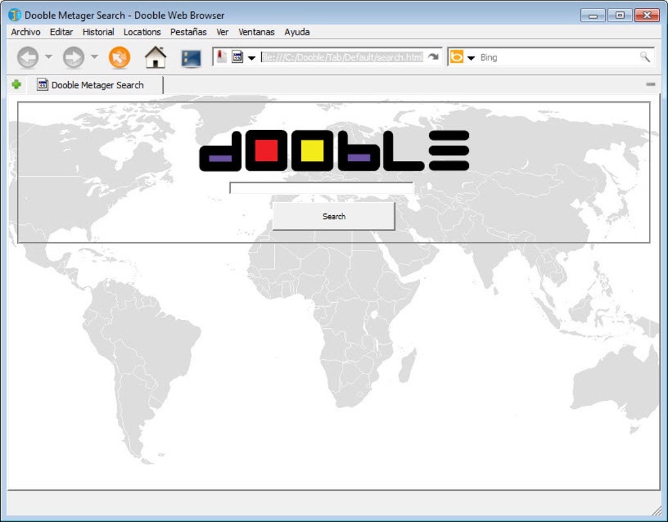Screen dimensions: 668x522
Task: Expand the address bar dropdown arrow
Action: coord(251,58)
